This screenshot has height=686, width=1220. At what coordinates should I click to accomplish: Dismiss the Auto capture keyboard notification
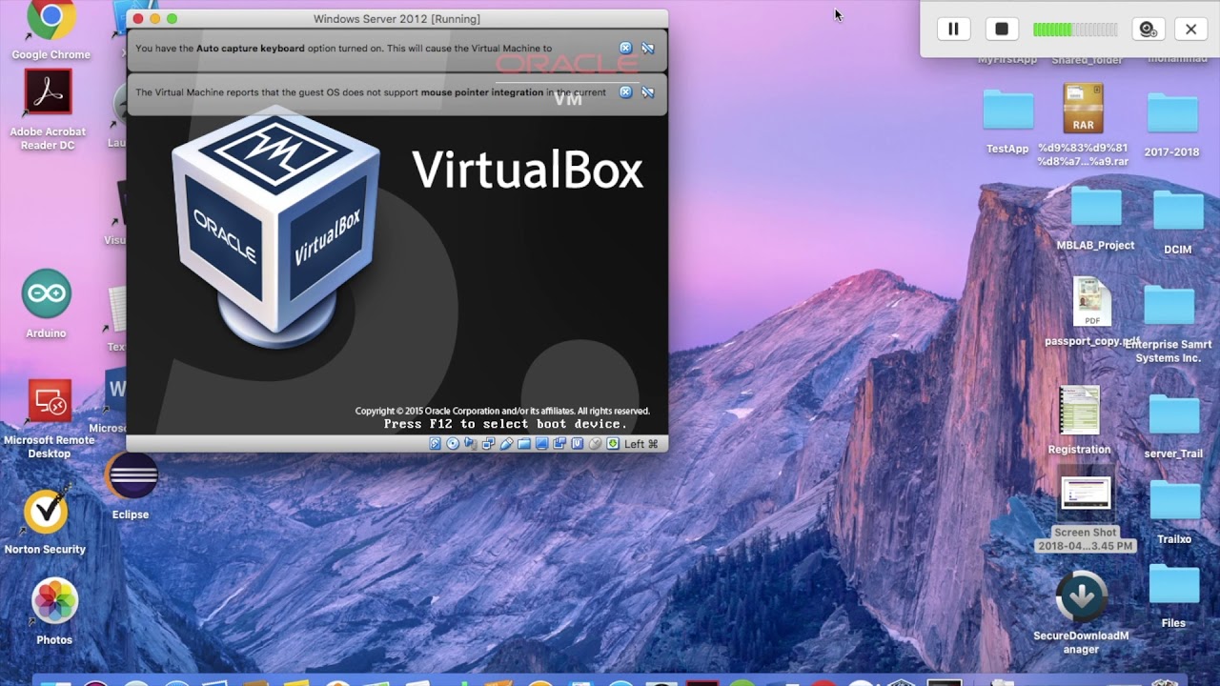click(x=625, y=48)
